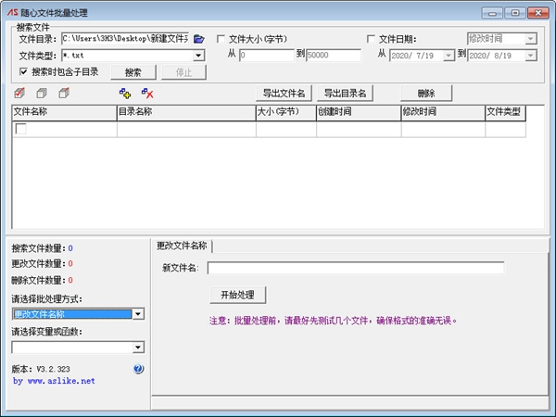This screenshot has width=556, height=417.
Task: Expand the 文件类型 dropdown showing *.txt
Action: pos(198,56)
